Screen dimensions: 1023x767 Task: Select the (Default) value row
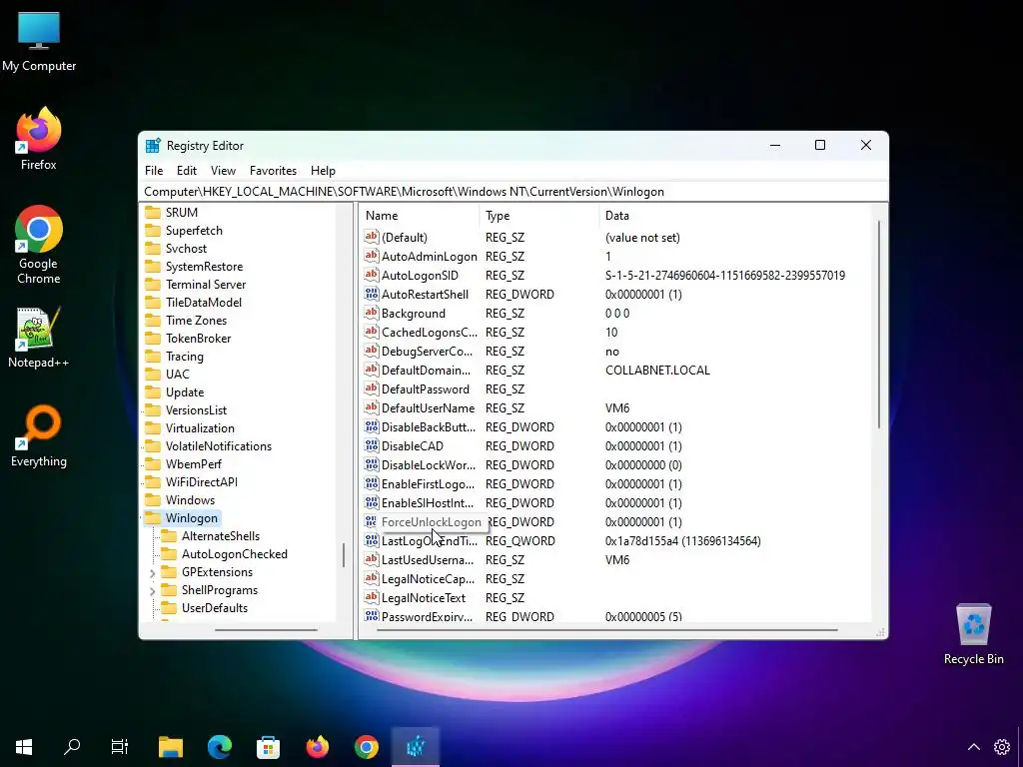tap(405, 238)
